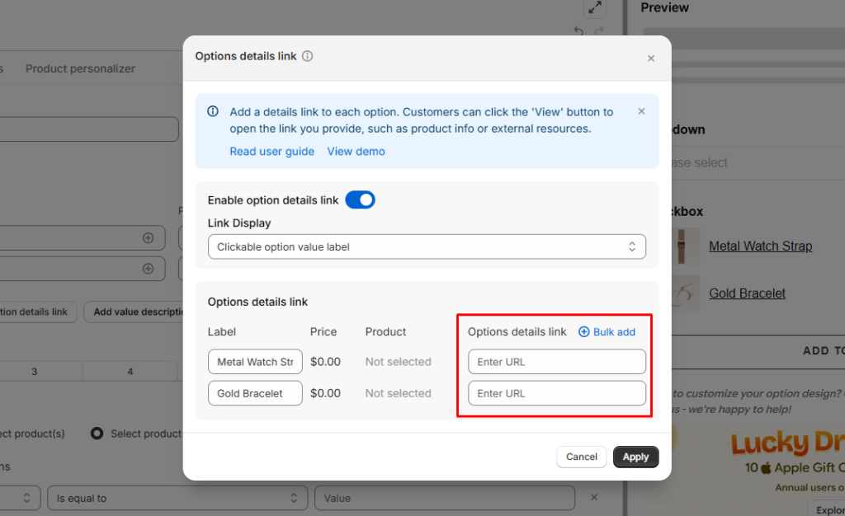Viewport: 845px width, 516px height.
Task: Click the fullscreen expand icon above the preview
Action: [594, 9]
